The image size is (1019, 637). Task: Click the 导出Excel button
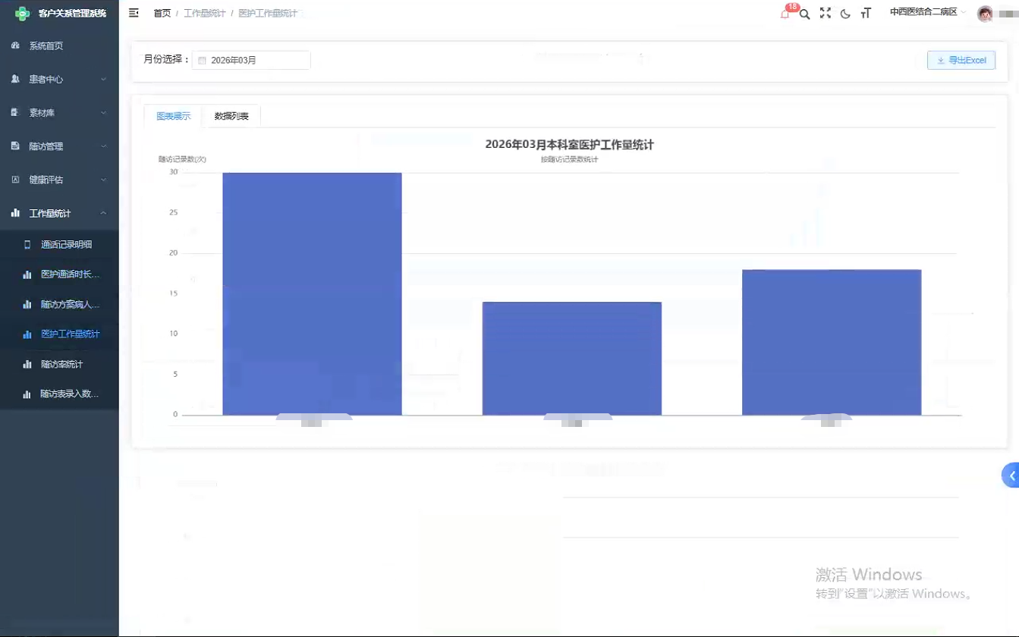pos(961,61)
